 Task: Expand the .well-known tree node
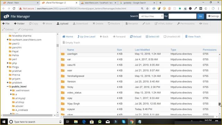(x=11, y=90)
